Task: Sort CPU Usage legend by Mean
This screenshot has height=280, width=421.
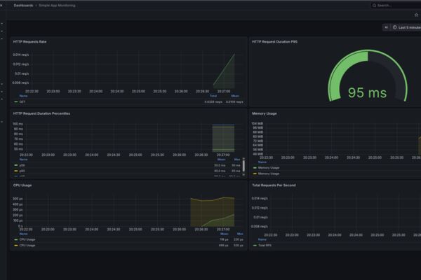Action: (x=225, y=234)
